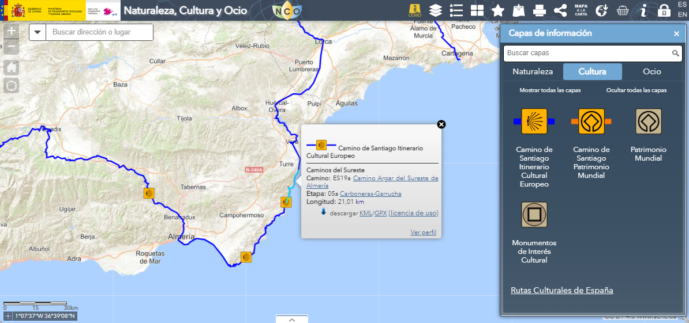This screenshot has width=689, height=323.
Task: Select the Cultura tab
Action: pyautogui.click(x=592, y=71)
